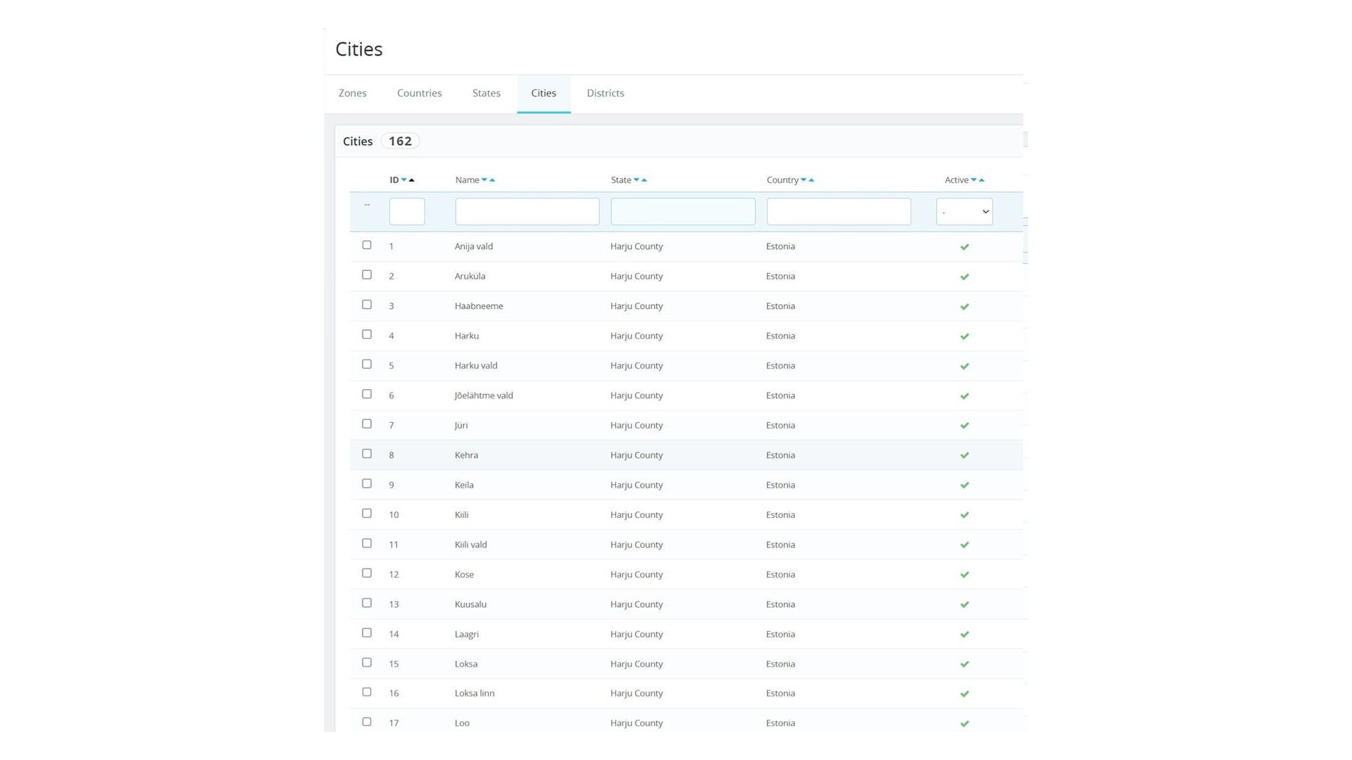Image resolution: width=1352 pixels, height=760 pixels.
Task: Focus the Country filter text box
Action: [838, 212]
